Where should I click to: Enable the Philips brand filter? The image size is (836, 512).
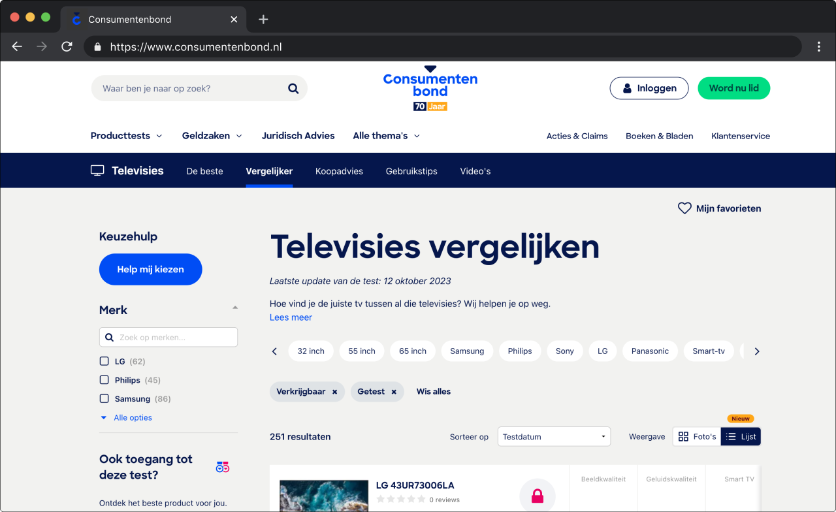click(x=104, y=379)
